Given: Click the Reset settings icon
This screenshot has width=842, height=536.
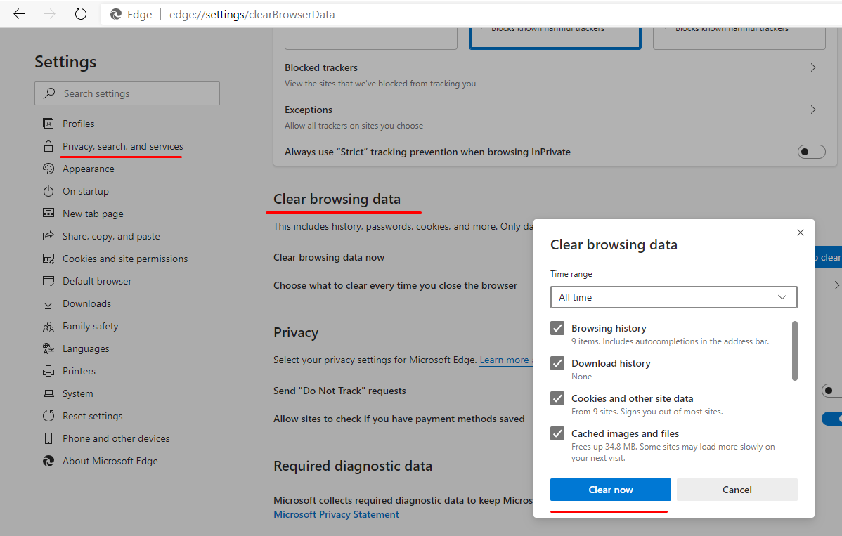Looking at the screenshot, I should (48, 416).
